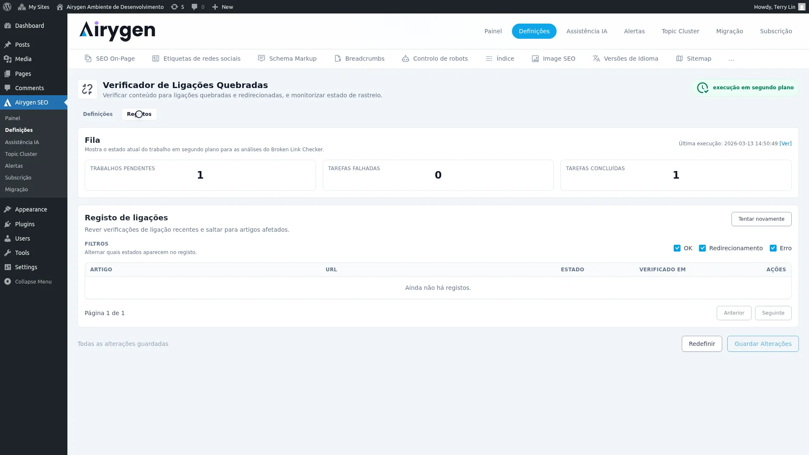Click the language versions translate icon
The width and height of the screenshot is (809, 455).
[x=596, y=59]
